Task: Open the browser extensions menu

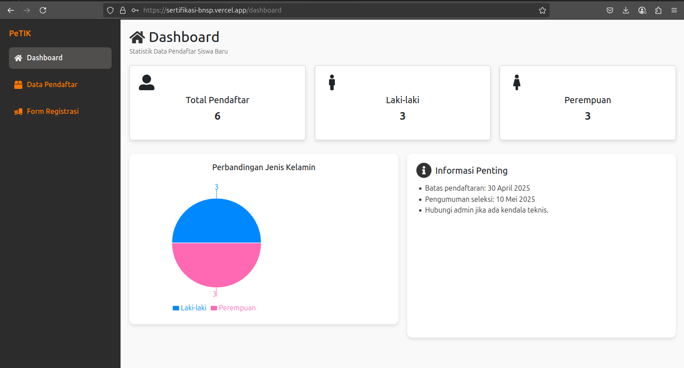Action: click(x=658, y=10)
